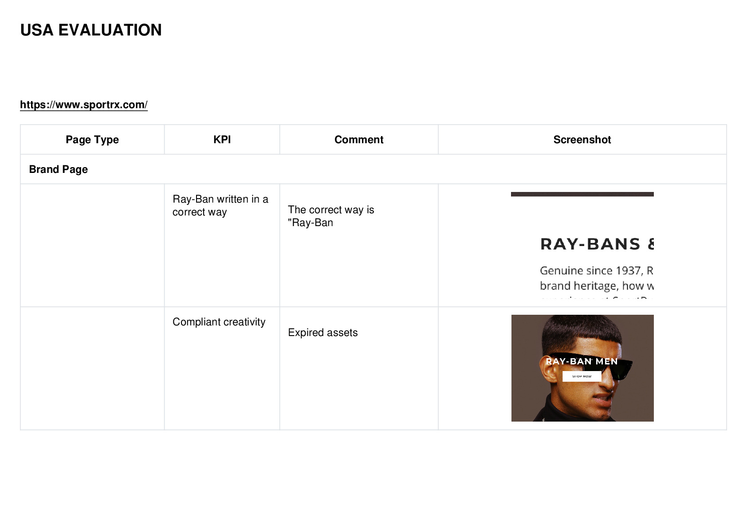Click the RAY-BAN MEN banner title

pyautogui.click(x=582, y=361)
